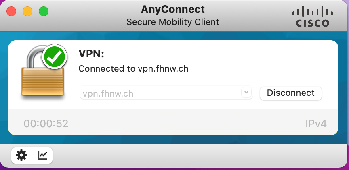Click the Cisco logo
Viewport: 349px width, 170px height.
(310, 17)
